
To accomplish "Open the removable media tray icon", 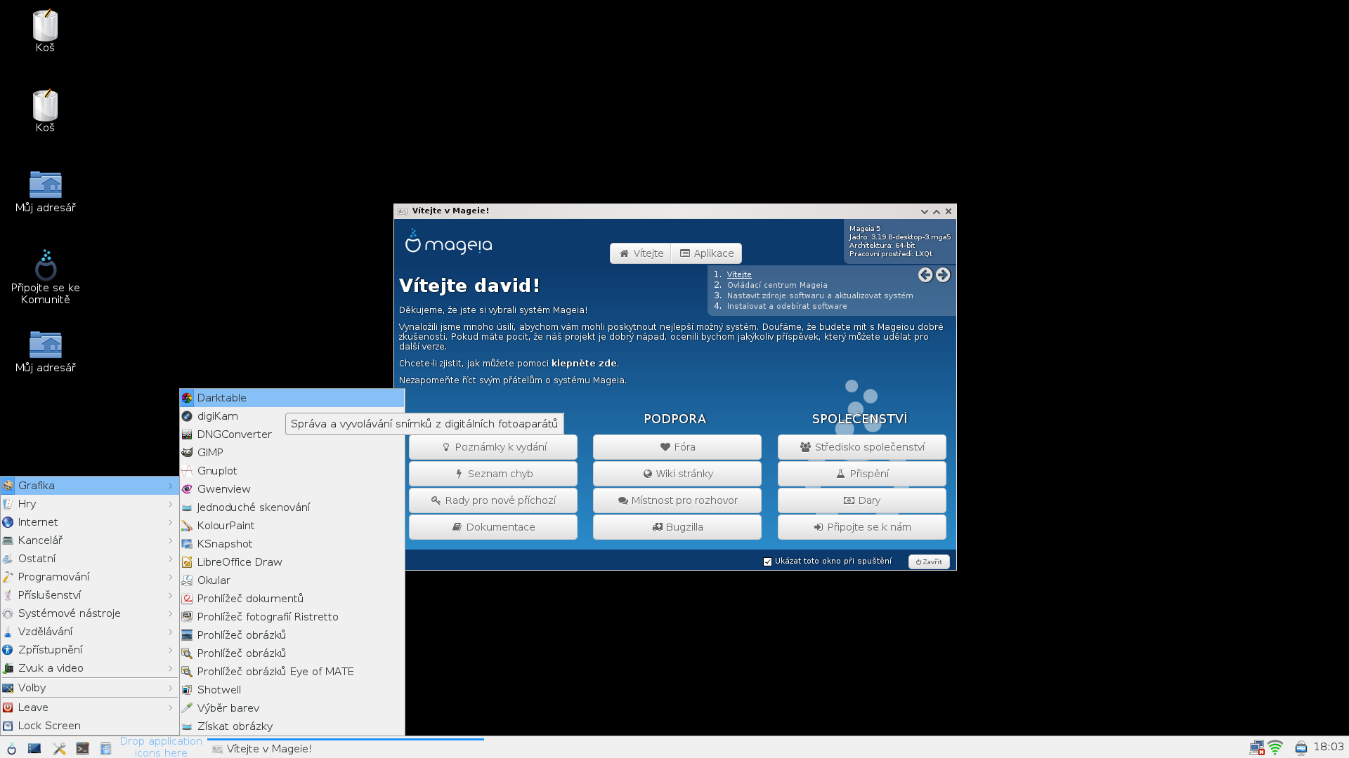I will (x=1301, y=748).
